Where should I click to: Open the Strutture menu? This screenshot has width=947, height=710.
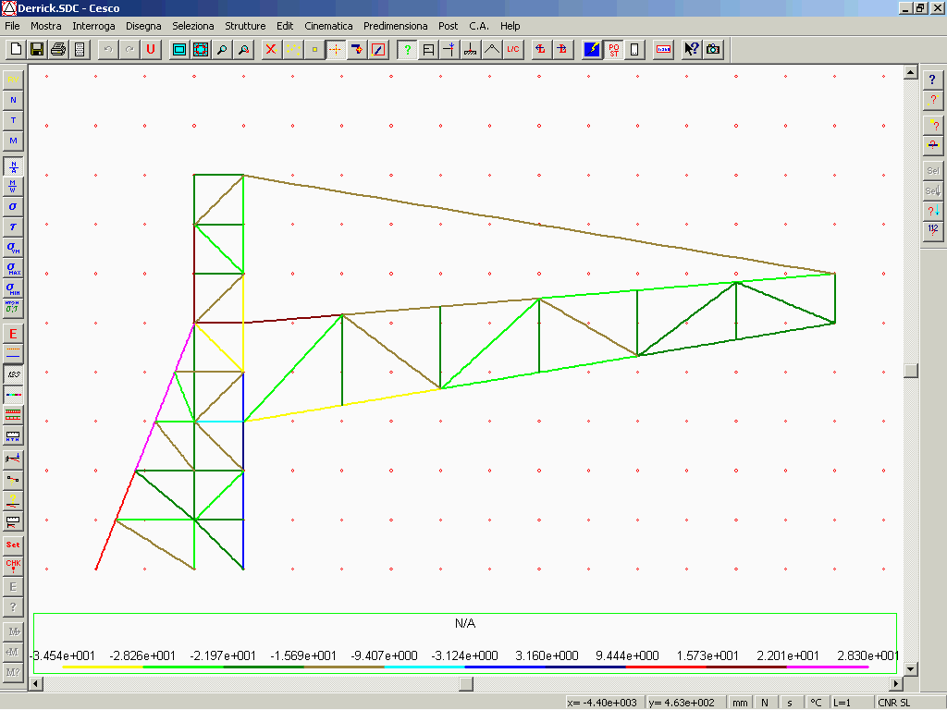(x=245, y=26)
